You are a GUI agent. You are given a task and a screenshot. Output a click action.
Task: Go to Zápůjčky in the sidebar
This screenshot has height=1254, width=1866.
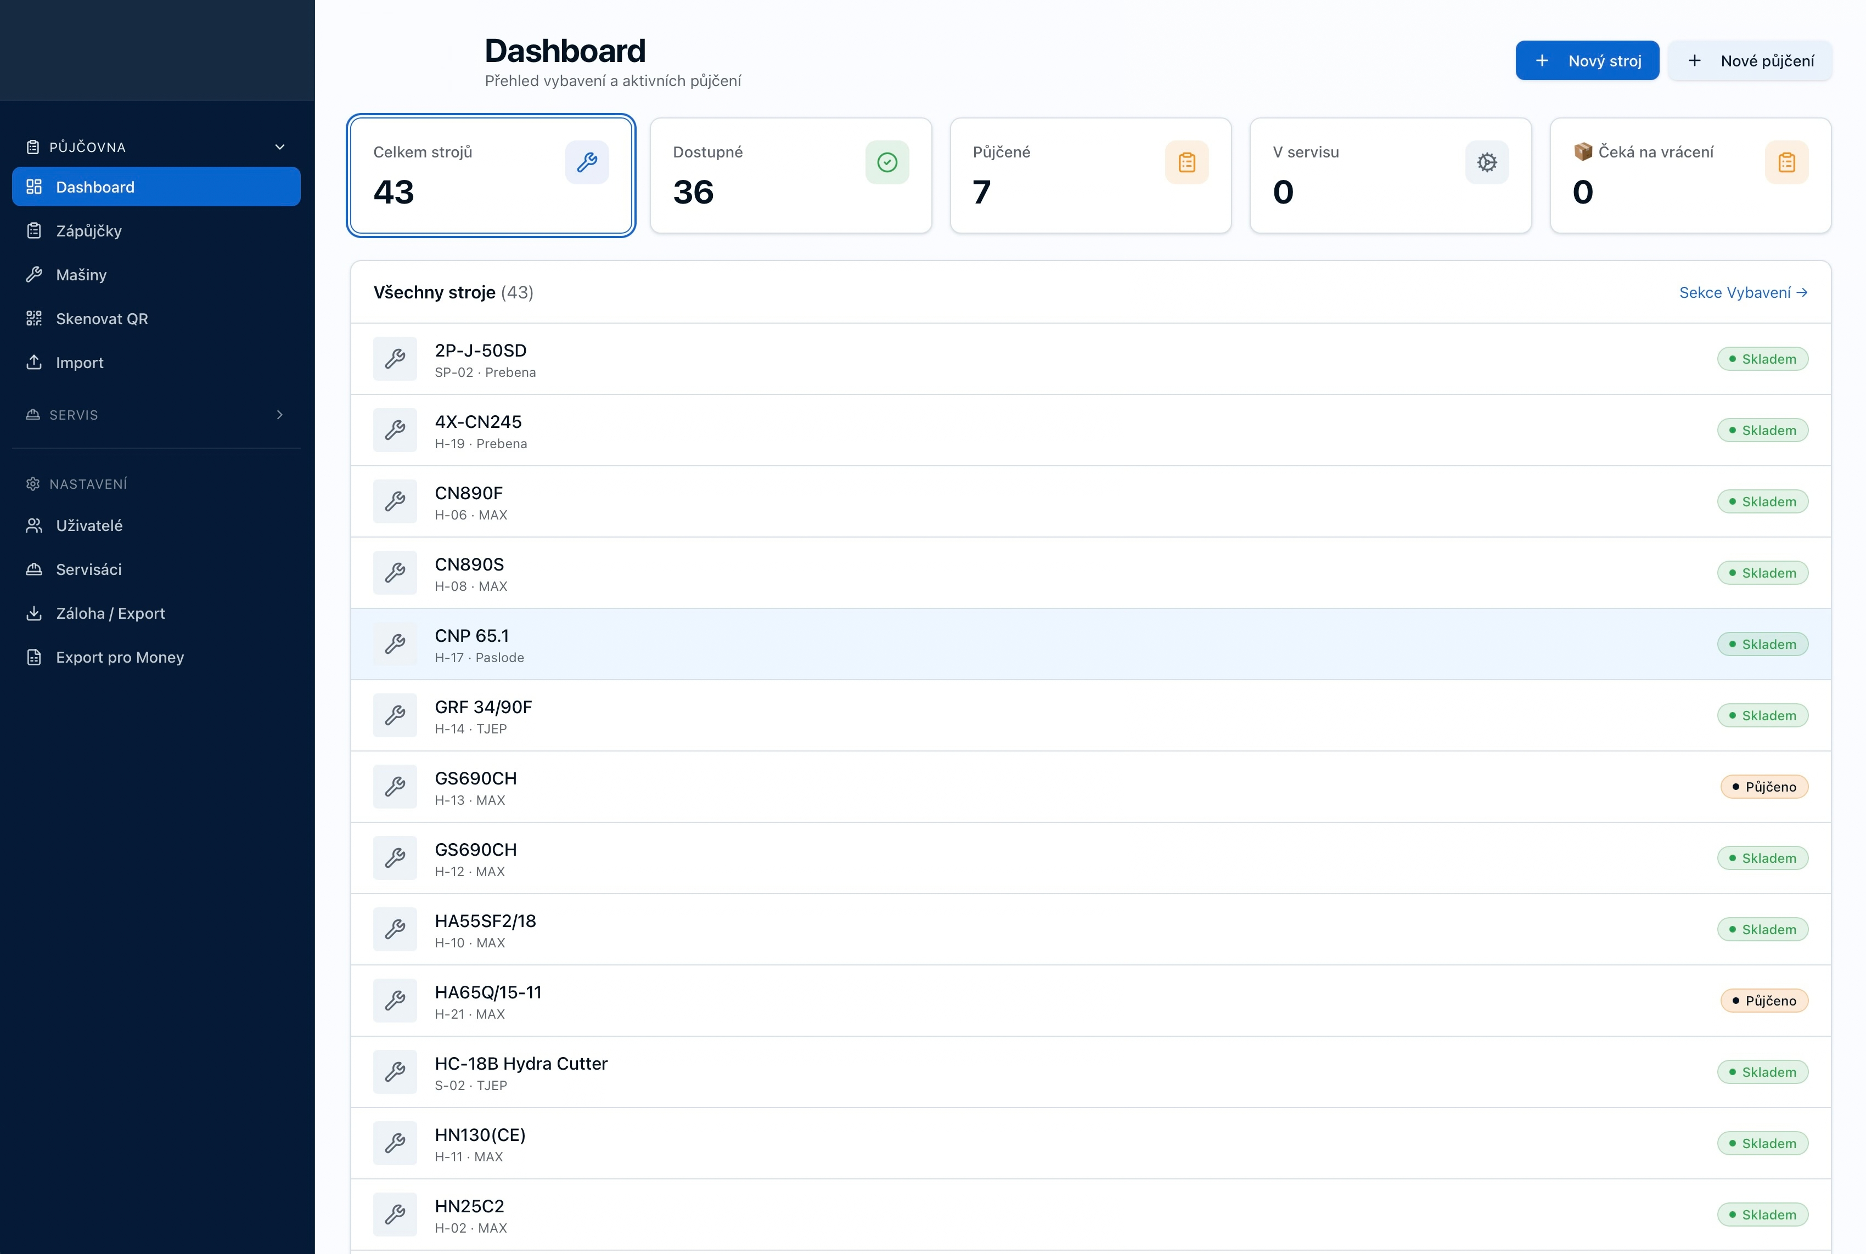coord(156,230)
